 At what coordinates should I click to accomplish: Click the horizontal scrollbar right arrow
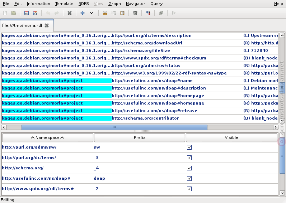point(276,127)
